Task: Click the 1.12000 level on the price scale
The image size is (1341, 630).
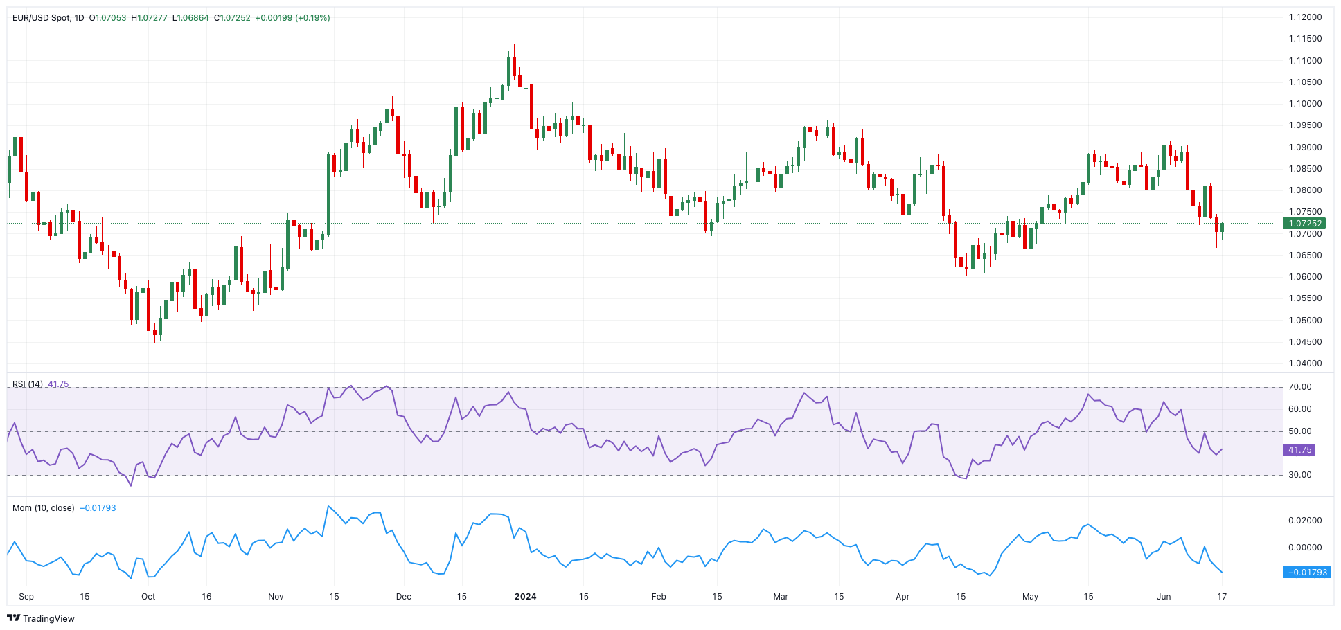Action: (1305, 17)
